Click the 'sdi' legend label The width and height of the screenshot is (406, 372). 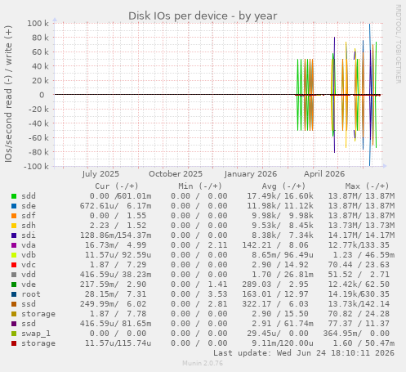(29, 235)
